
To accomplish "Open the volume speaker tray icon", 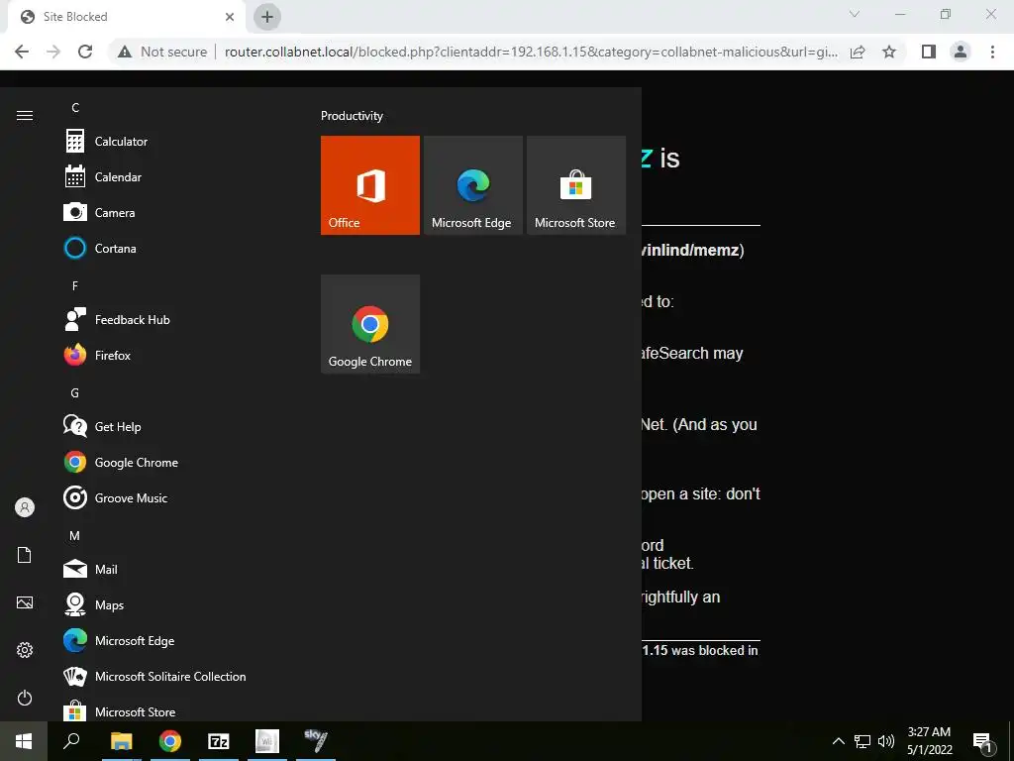I will [x=886, y=741].
